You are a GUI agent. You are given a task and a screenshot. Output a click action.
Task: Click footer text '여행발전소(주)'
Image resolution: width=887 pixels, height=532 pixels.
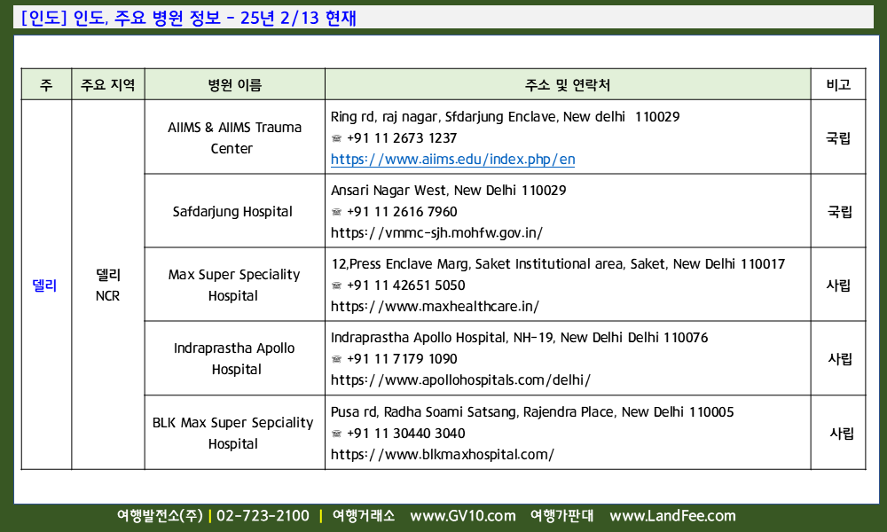[160, 516]
